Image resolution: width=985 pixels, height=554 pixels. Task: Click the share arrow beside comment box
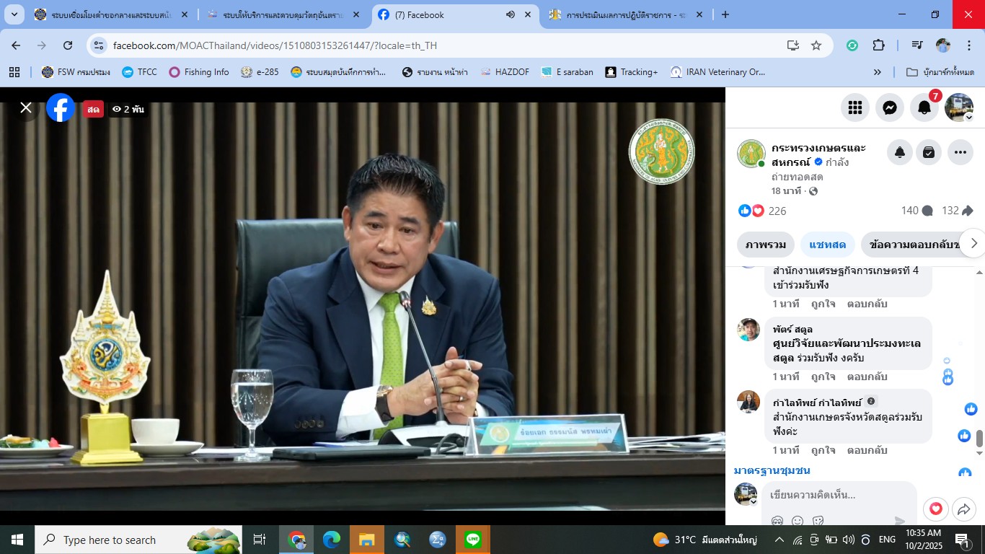(x=964, y=509)
